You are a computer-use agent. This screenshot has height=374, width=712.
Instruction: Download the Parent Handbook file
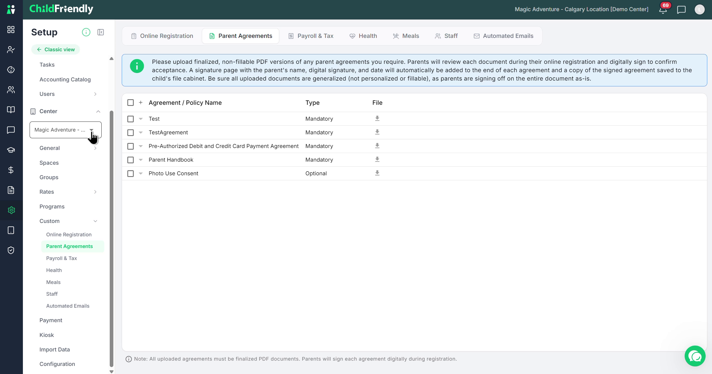pos(377,159)
